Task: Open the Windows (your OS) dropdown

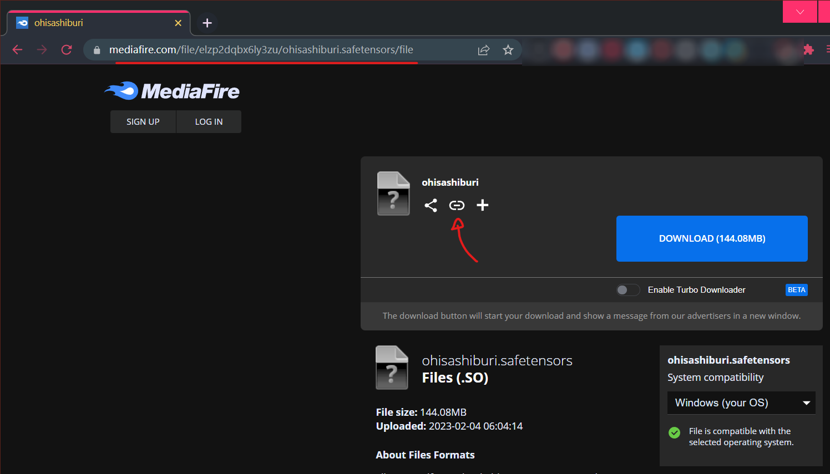Action: (741, 403)
